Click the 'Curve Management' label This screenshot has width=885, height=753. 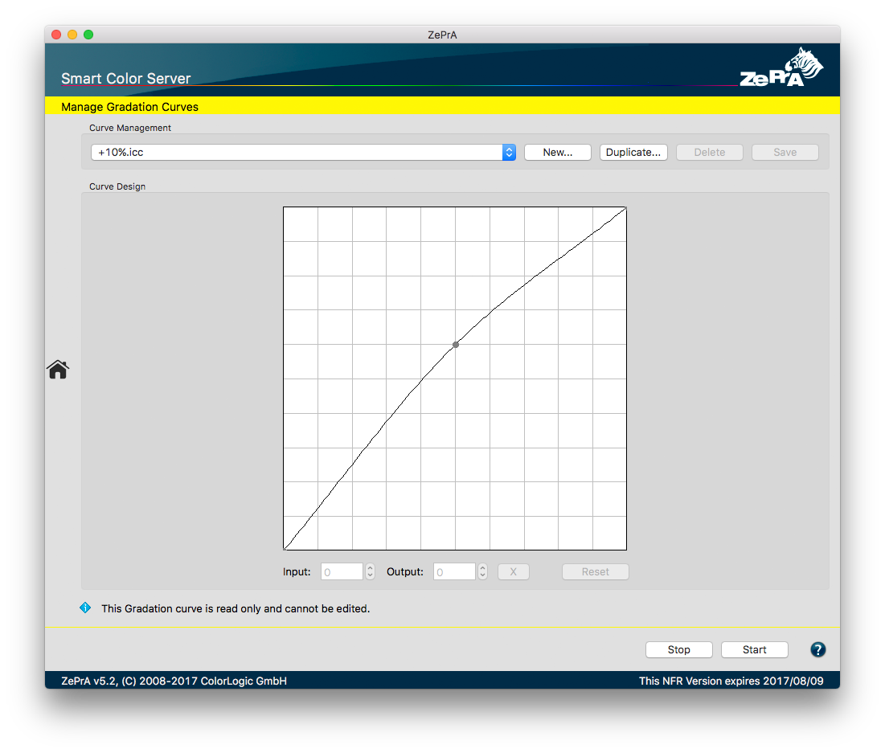tap(129, 128)
